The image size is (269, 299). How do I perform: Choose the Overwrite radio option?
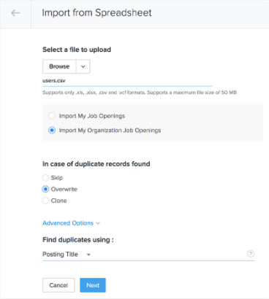45,189
